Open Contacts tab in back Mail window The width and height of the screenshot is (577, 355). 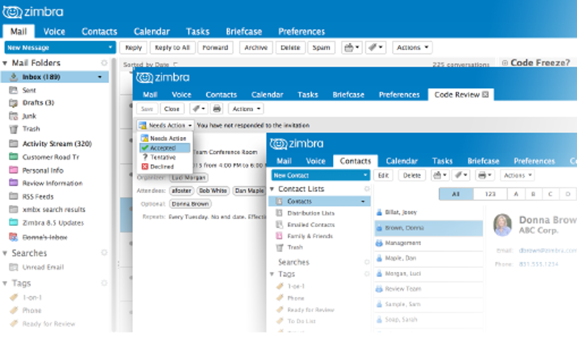click(100, 32)
